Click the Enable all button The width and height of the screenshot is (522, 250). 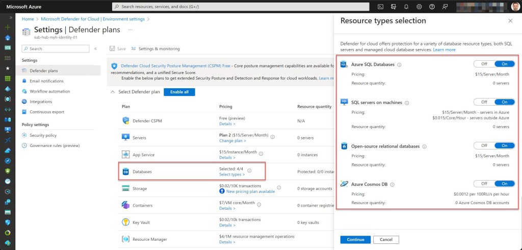(x=179, y=92)
